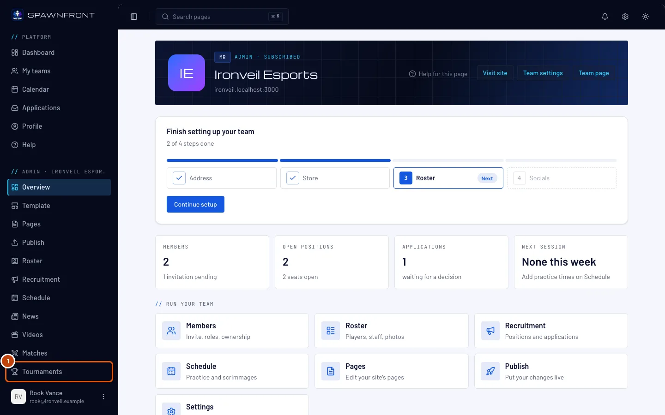Select Overview in admin sidebar
This screenshot has width=665, height=415.
coord(59,187)
